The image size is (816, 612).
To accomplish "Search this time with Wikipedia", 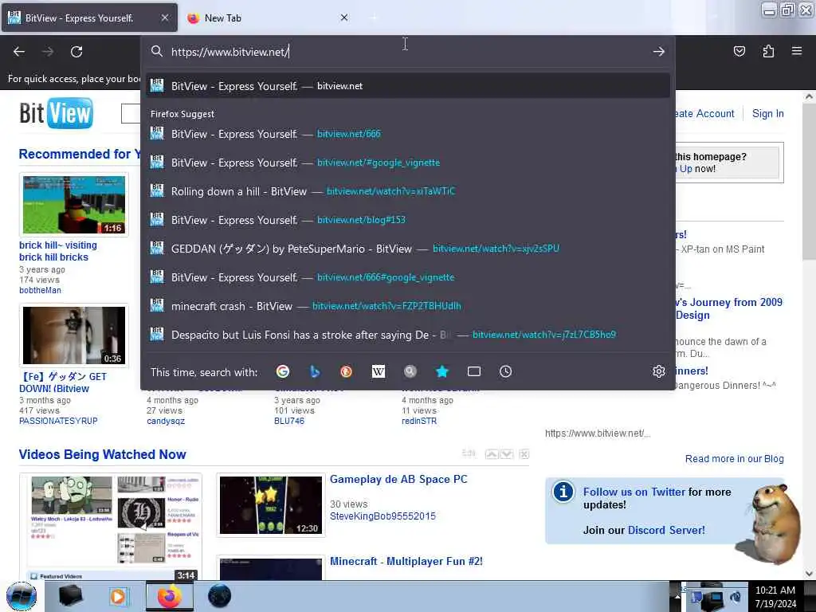I will pos(379,371).
